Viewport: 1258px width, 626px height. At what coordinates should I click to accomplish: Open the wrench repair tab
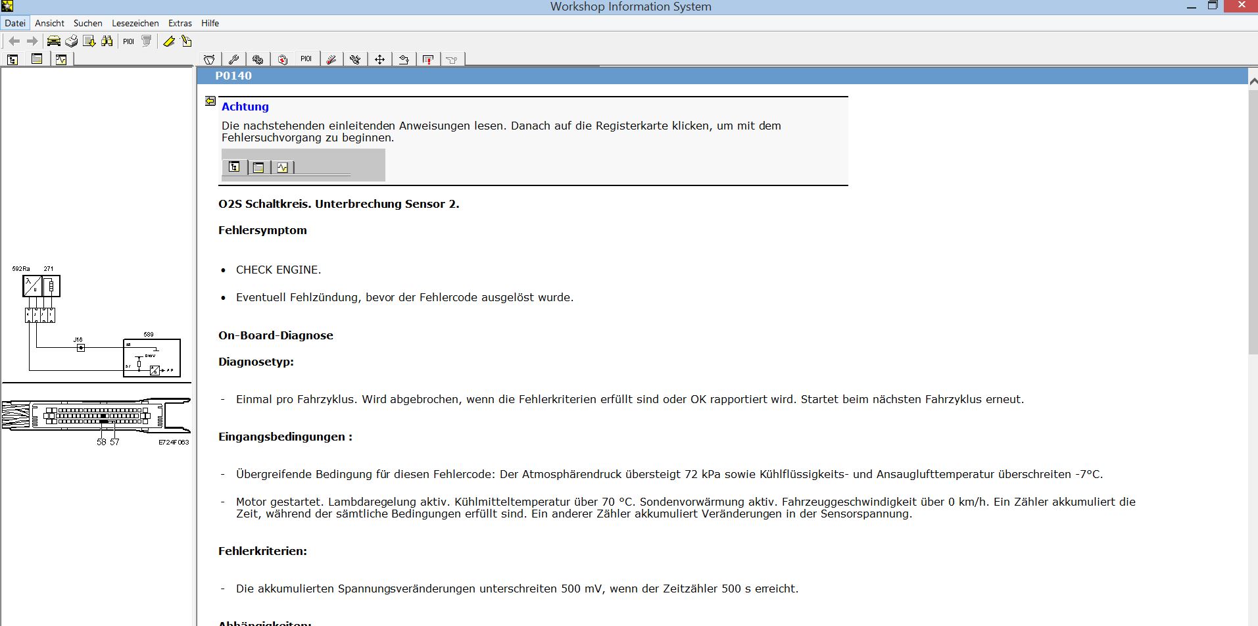[233, 59]
